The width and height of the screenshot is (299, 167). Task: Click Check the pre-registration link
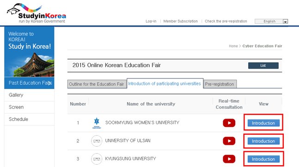click(226, 21)
